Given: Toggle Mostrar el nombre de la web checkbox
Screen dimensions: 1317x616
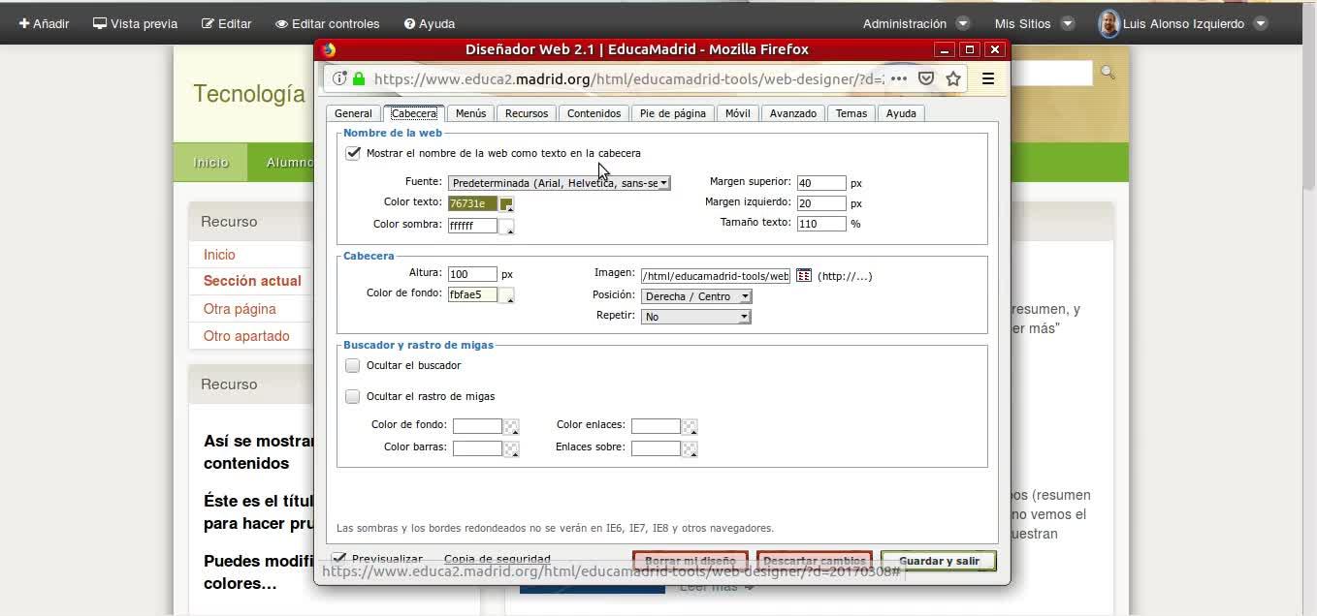Looking at the screenshot, I should tap(353, 153).
